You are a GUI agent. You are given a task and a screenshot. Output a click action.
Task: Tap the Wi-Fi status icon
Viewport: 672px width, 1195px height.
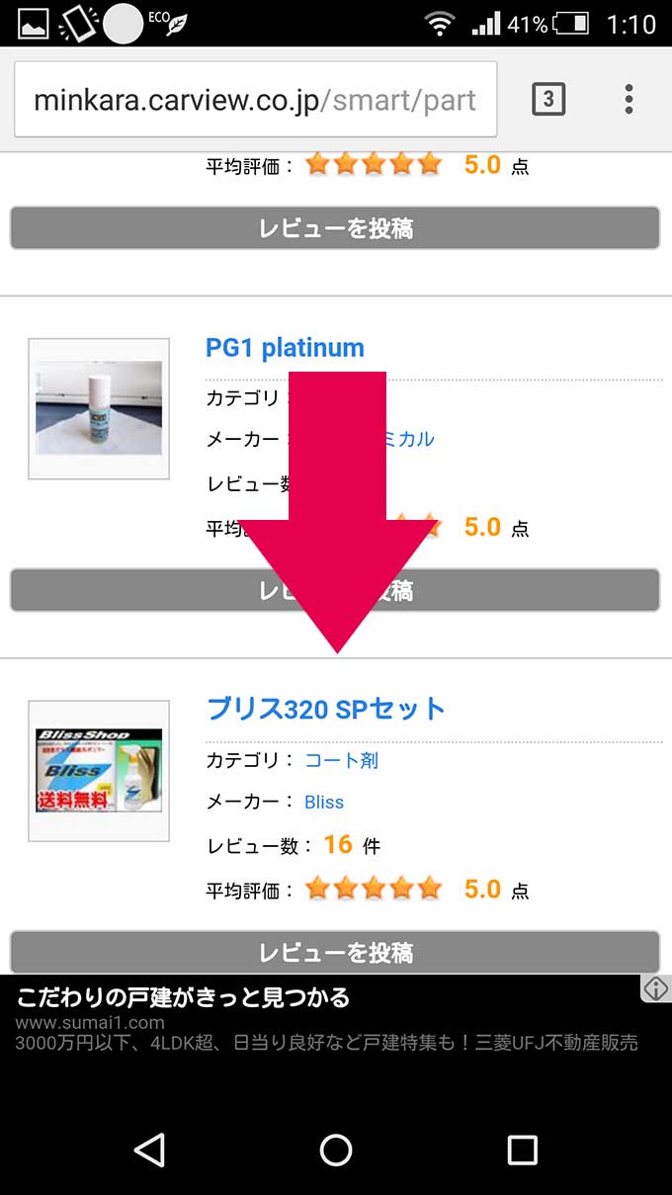[x=441, y=23]
